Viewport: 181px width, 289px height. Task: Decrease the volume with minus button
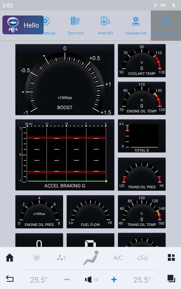(x=67, y=280)
